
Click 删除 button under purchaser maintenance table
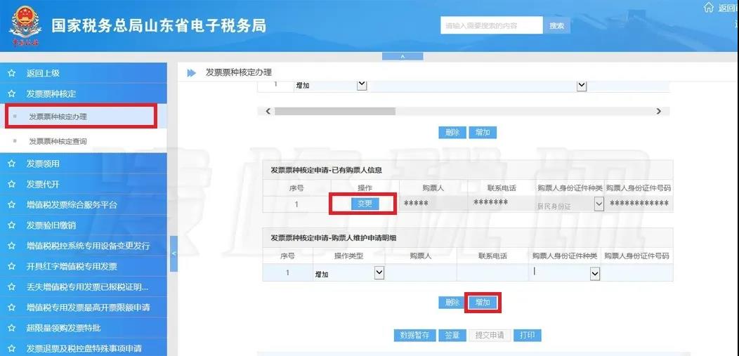[452, 303]
